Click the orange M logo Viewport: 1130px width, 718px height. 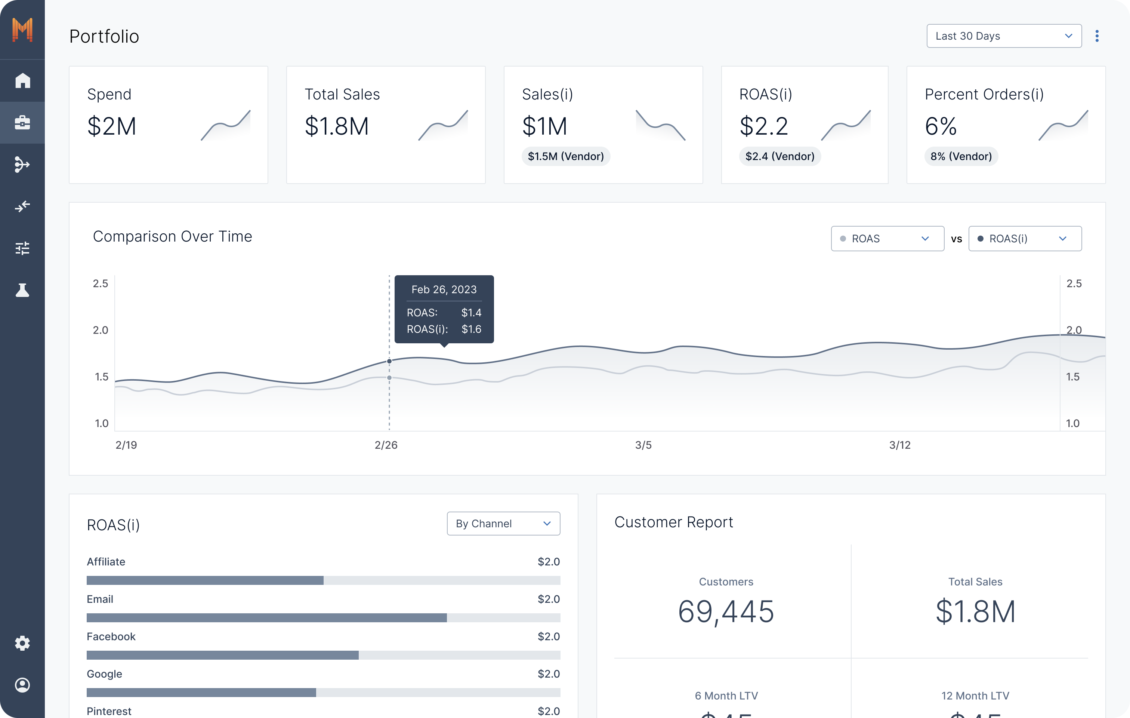pos(22,30)
